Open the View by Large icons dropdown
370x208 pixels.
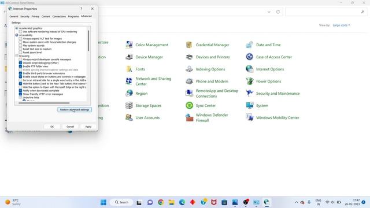point(341,25)
